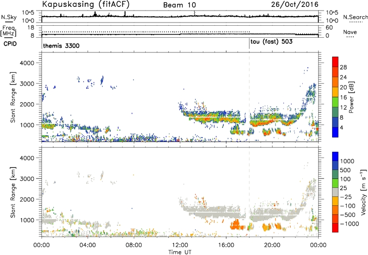Click the 'CPID' row label
Image resolution: width=368 pixels, height=255 pixels.
10,44
